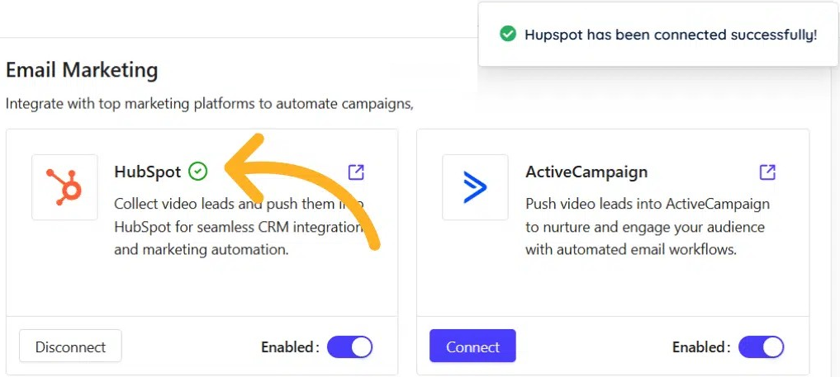Click the Email Marketing subtitle about automating campaigns
840x377 pixels.
[209, 105]
